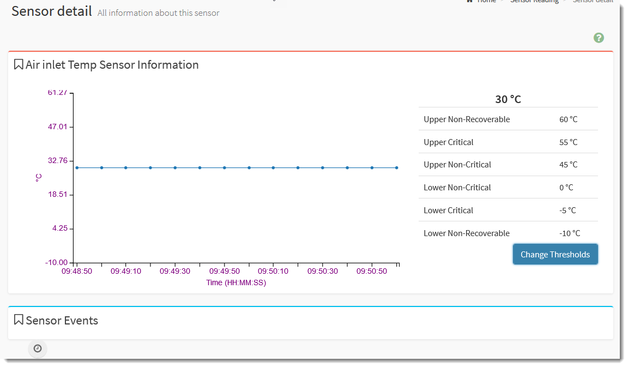Select the "Upper Non-Recoverable" threshold label
The image size is (628, 367).
click(x=467, y=119)
